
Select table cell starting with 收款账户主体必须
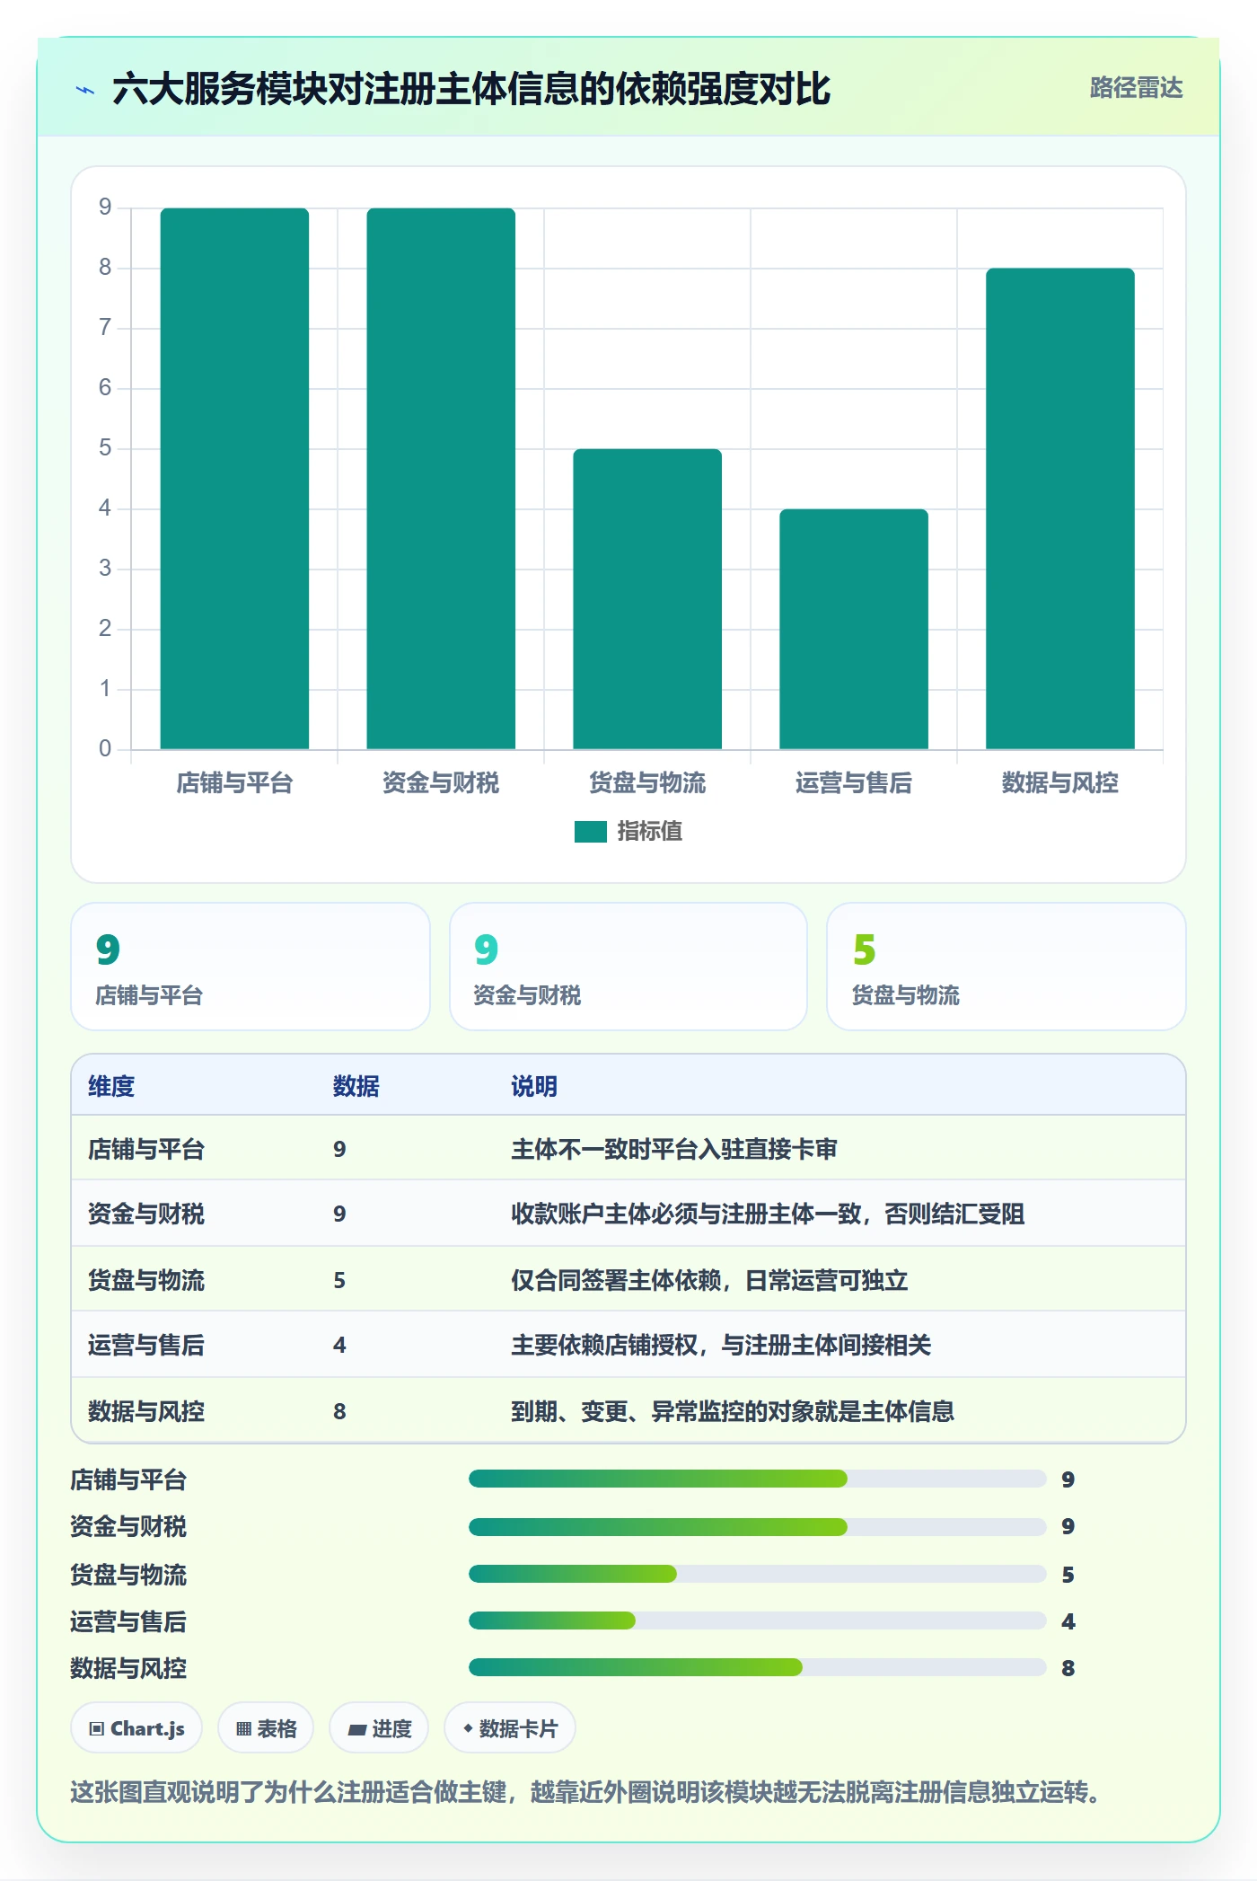pyautogui.click(x=768, y=1214)
